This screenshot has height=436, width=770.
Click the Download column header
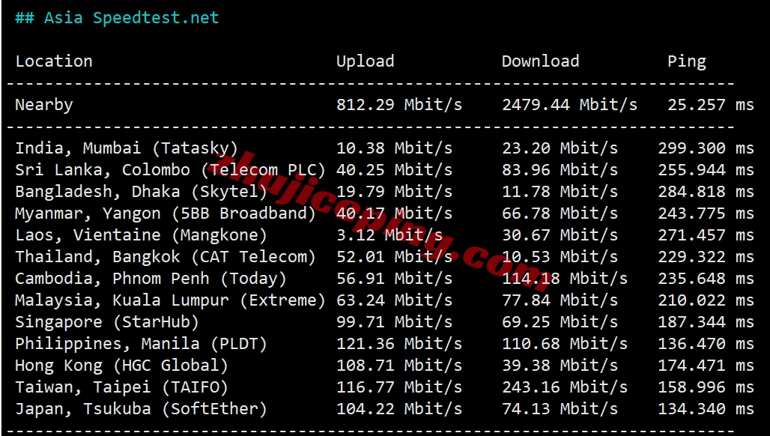pos(540,61)
